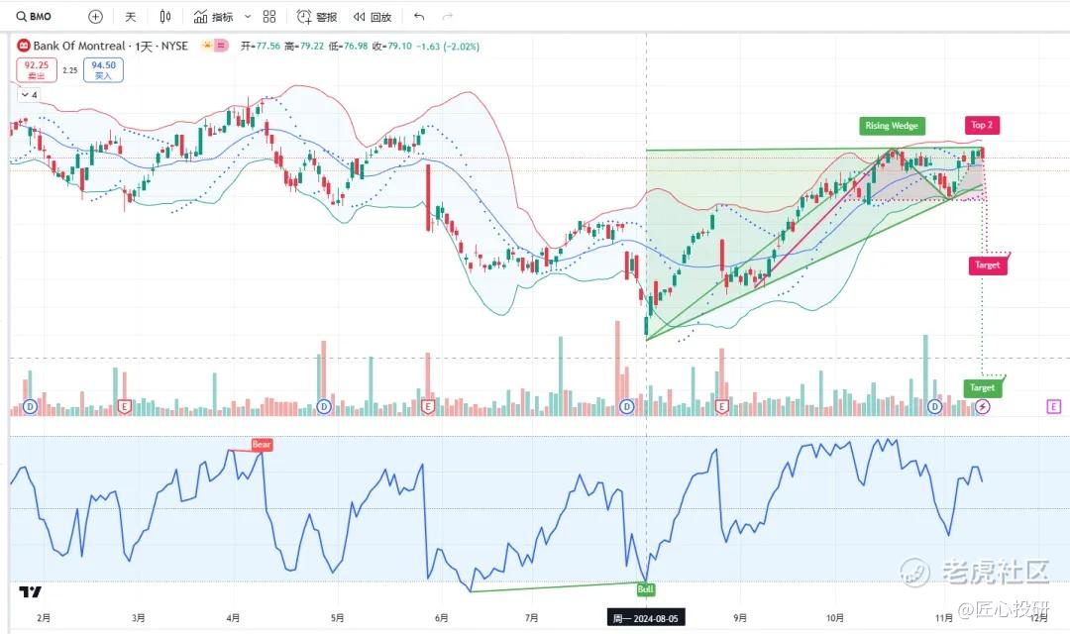The height and width of the screenshot is (634, 1070).
Task: Click the 3月 time axis label
Action: (139, 617)
